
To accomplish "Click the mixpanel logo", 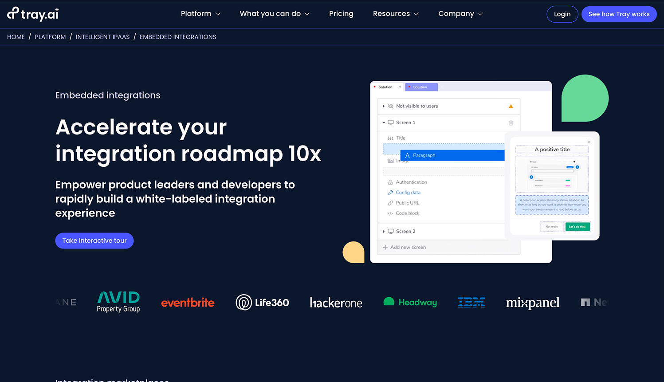I will tap(533, 303).
